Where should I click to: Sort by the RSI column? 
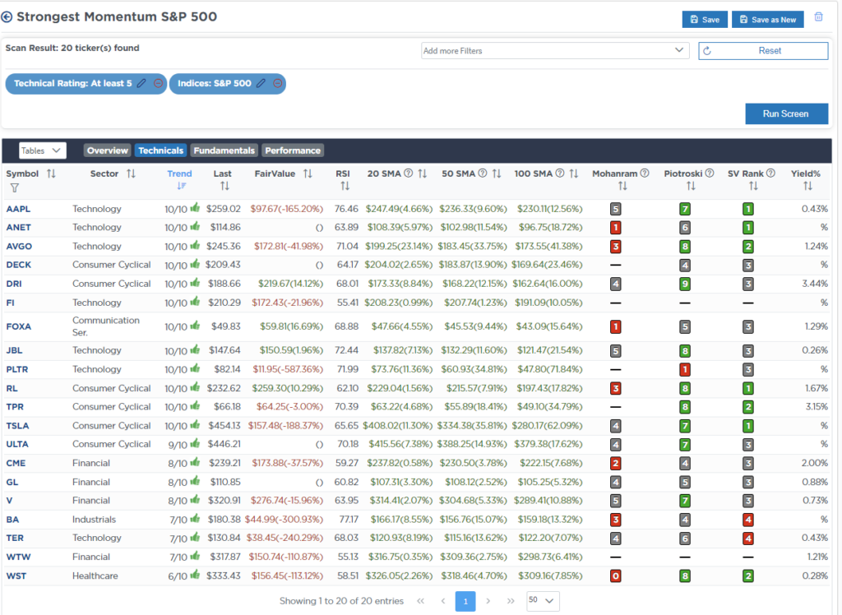[345, 186]
